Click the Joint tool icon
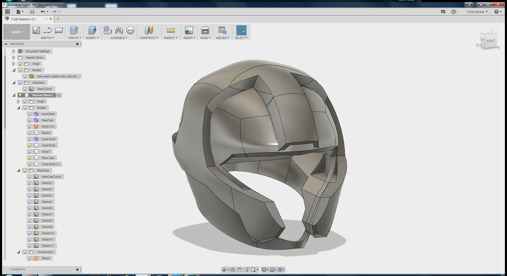The image size is (507, 276). point(119,30)
